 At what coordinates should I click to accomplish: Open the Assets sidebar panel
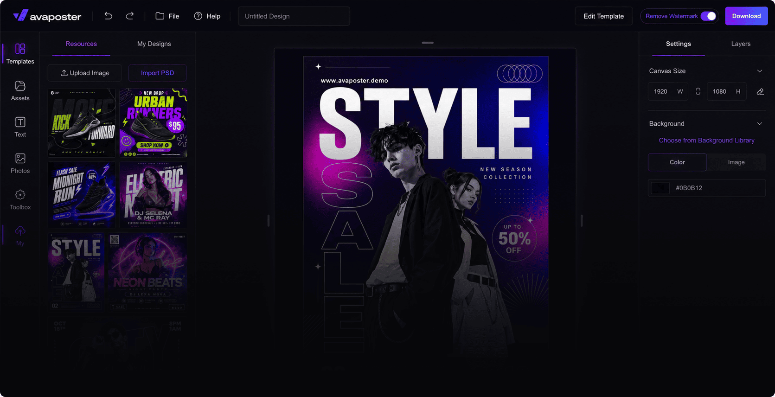pyautogui.click(x=20, y=90)
